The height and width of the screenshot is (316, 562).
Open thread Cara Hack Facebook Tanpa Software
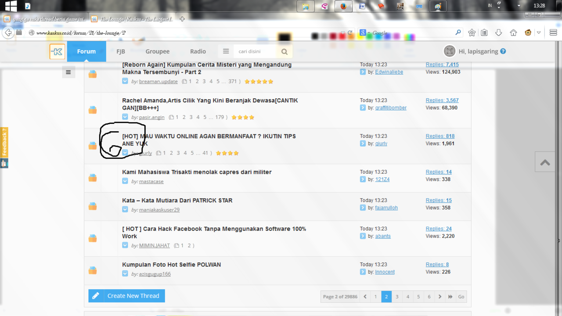tap(214, 232)
